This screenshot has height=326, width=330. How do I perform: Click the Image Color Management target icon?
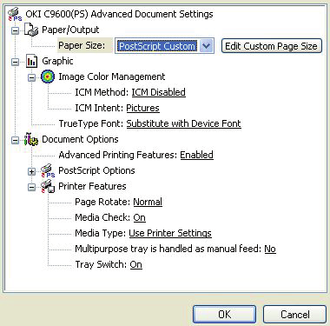coord(48,77)
